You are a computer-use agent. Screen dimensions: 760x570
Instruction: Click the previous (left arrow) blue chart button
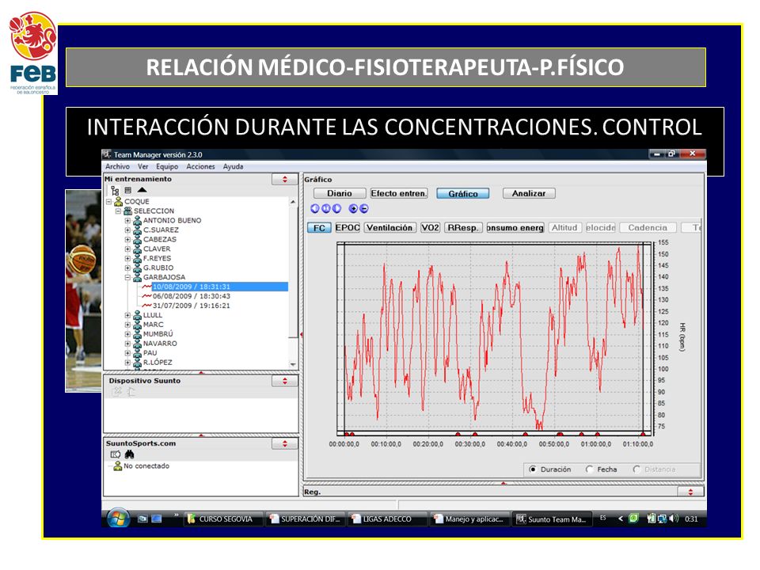[x=315, y=208]
